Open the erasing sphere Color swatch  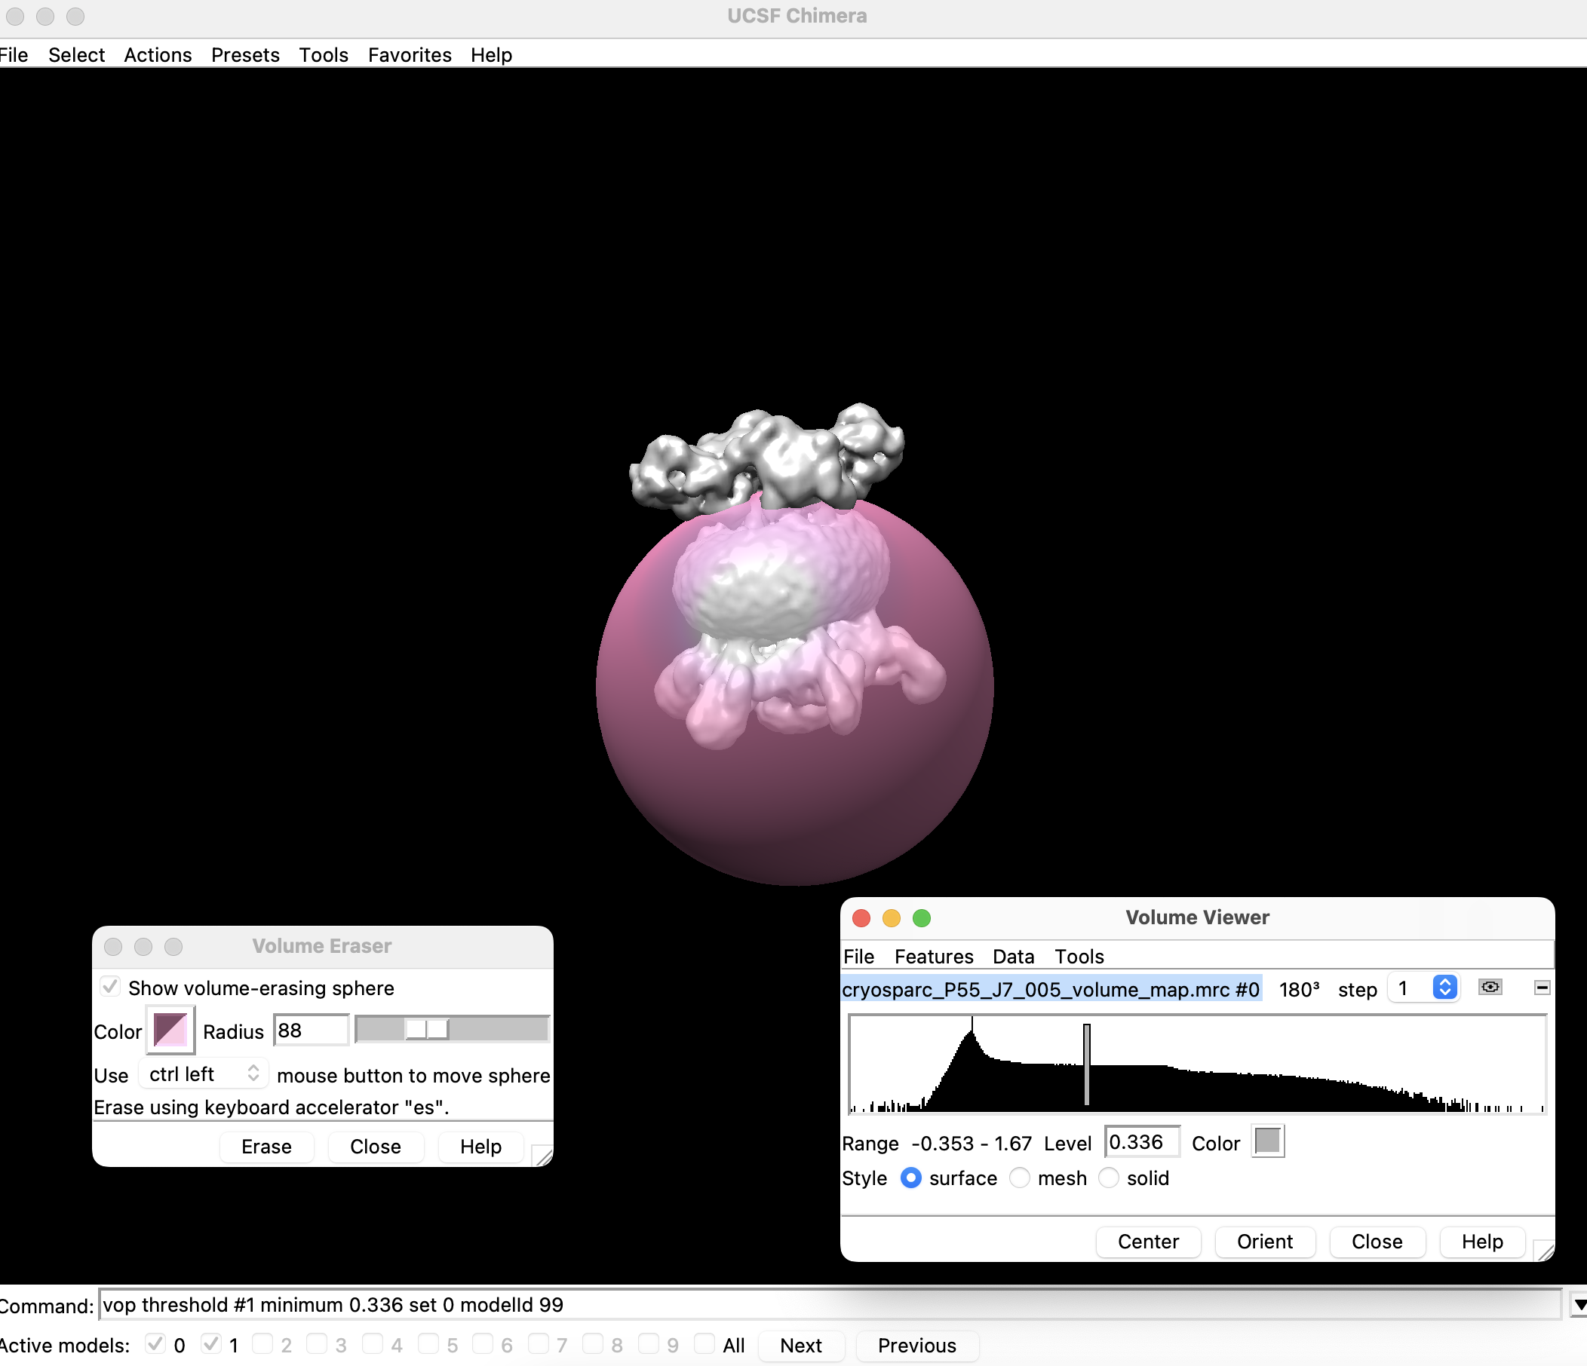point(169,1030)
